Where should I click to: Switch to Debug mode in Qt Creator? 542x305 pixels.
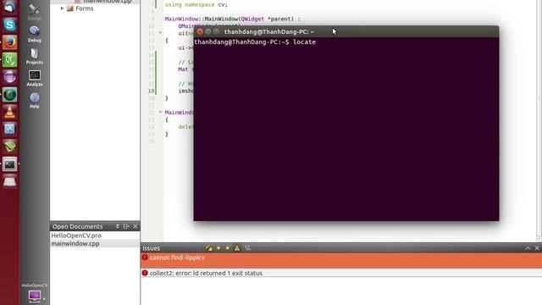[x=34, y=34]
